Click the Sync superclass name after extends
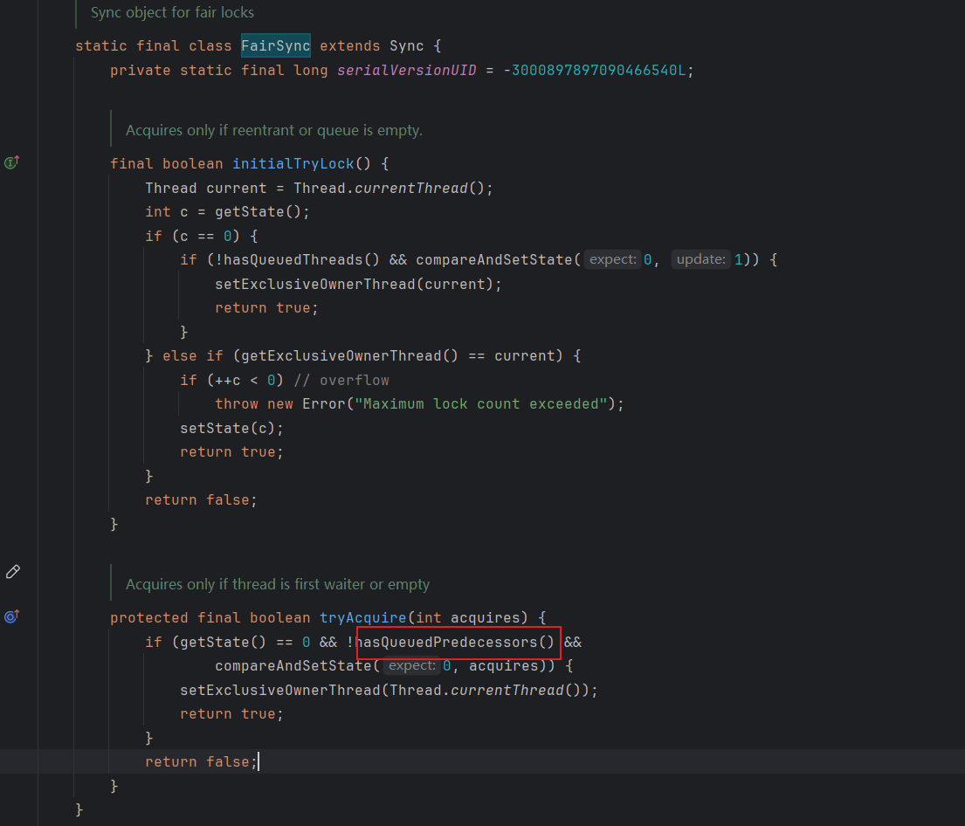965x826 pixels. 407,46
